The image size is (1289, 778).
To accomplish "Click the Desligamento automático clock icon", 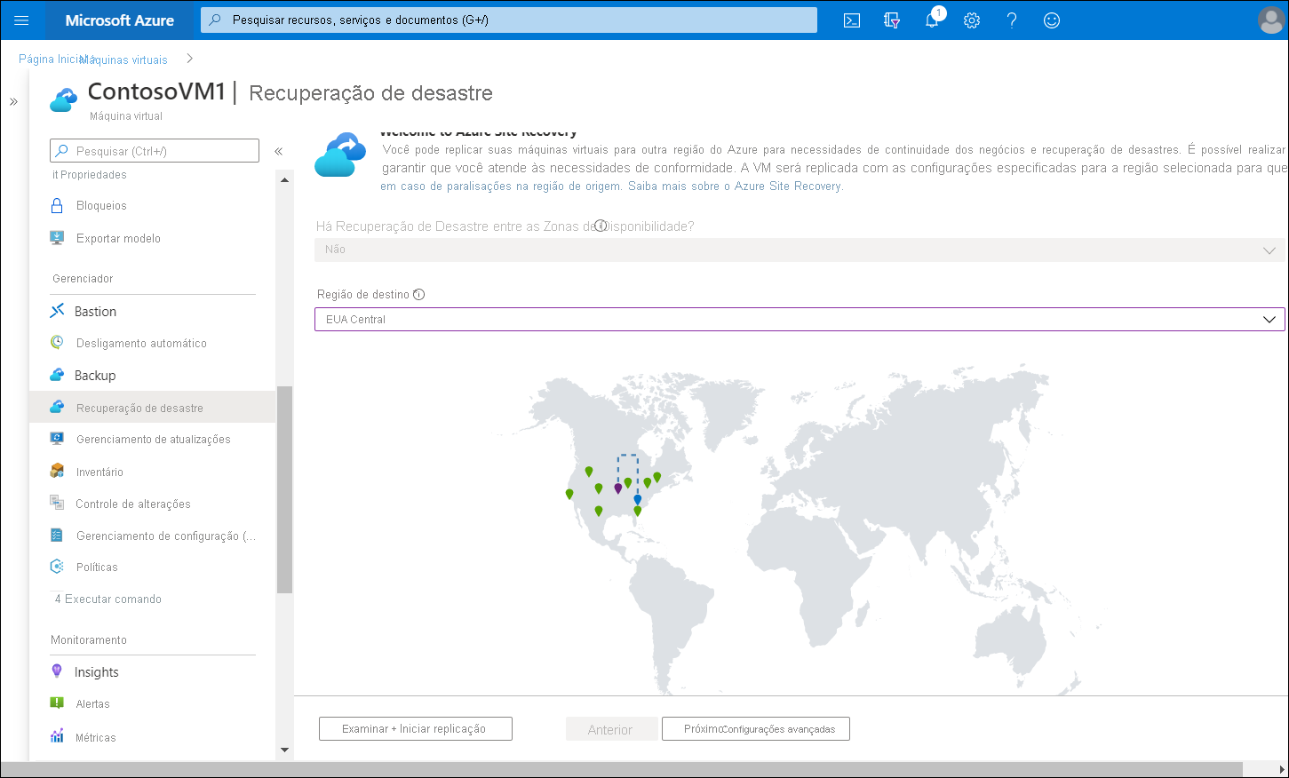I will pyautogui.click(x=57, y=343).
